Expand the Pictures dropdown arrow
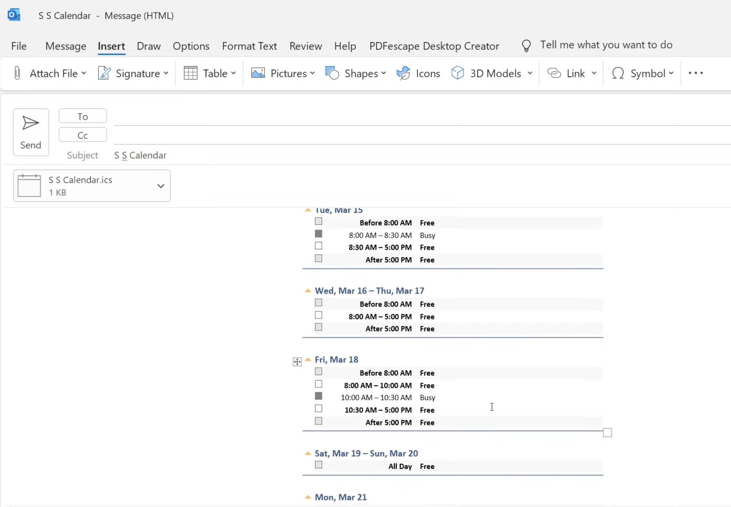731x507 pixels. (x=312, y=73)
